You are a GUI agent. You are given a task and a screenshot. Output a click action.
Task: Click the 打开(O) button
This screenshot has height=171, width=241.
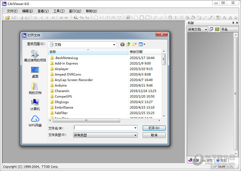154,128
